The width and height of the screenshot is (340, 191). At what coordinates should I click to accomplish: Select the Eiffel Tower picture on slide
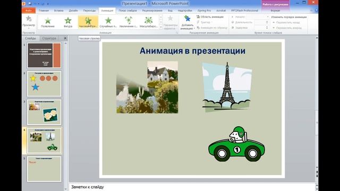click(227, 87)
